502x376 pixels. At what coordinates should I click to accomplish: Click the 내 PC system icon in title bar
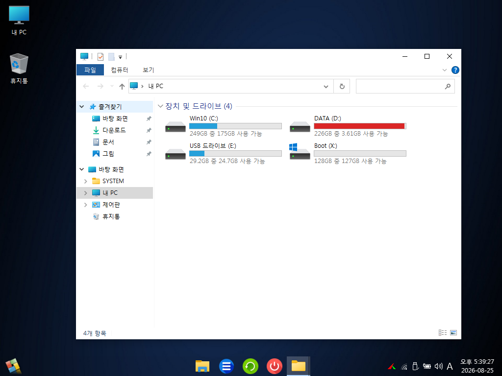(84, 57)
